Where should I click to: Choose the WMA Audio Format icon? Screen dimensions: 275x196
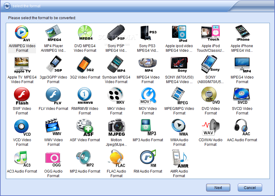(x=179, y=128)
